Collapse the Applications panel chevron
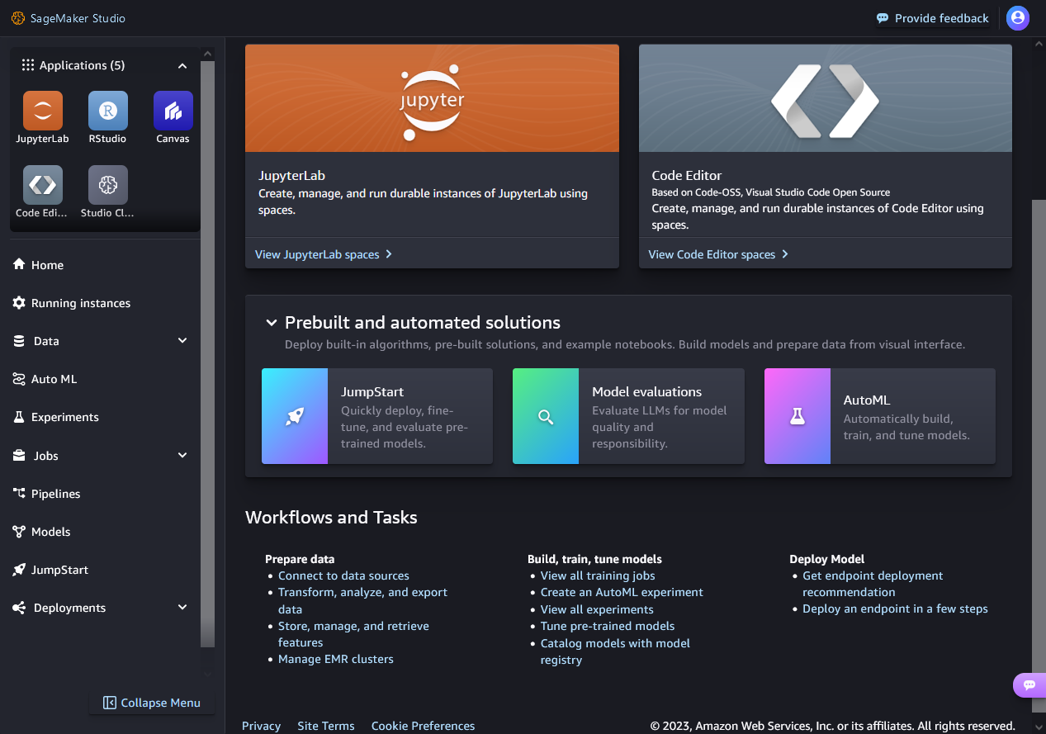 (x=182, y=66)
